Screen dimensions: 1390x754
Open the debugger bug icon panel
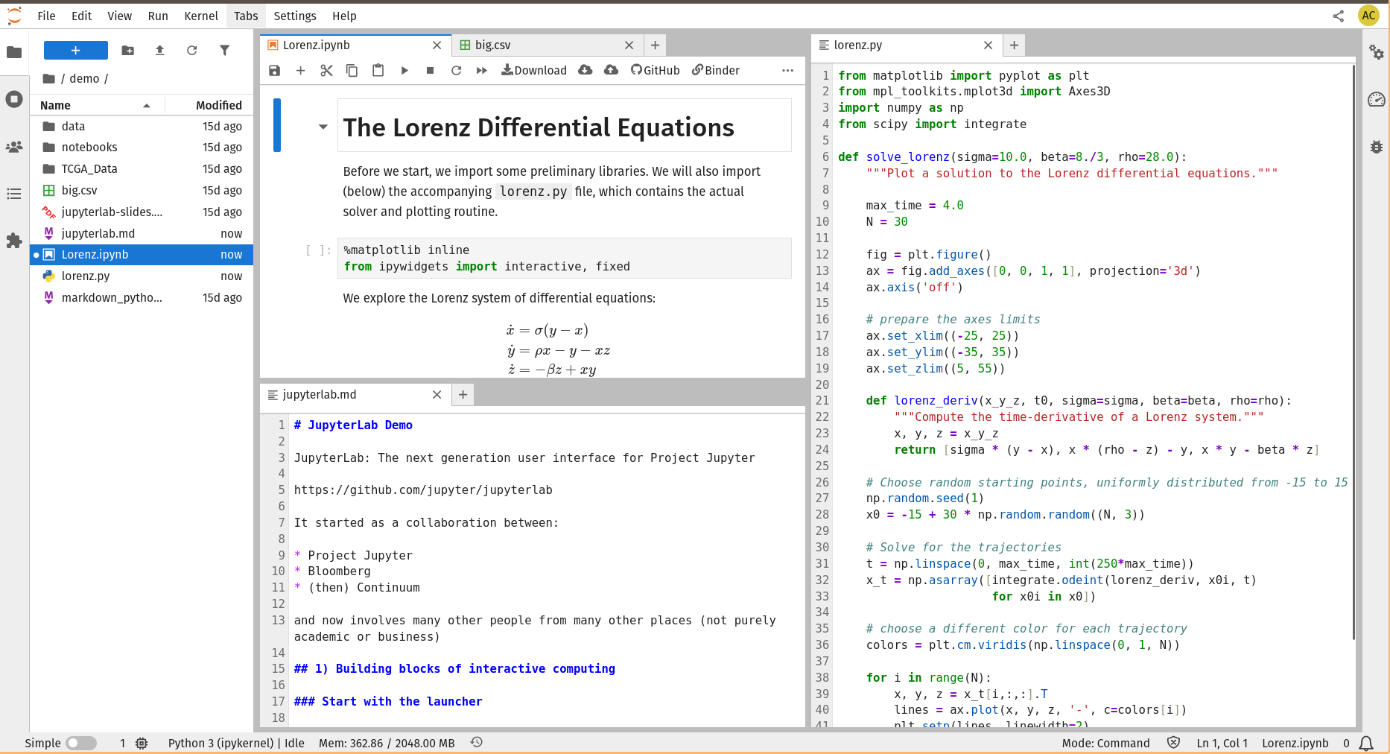(1376, 147)
